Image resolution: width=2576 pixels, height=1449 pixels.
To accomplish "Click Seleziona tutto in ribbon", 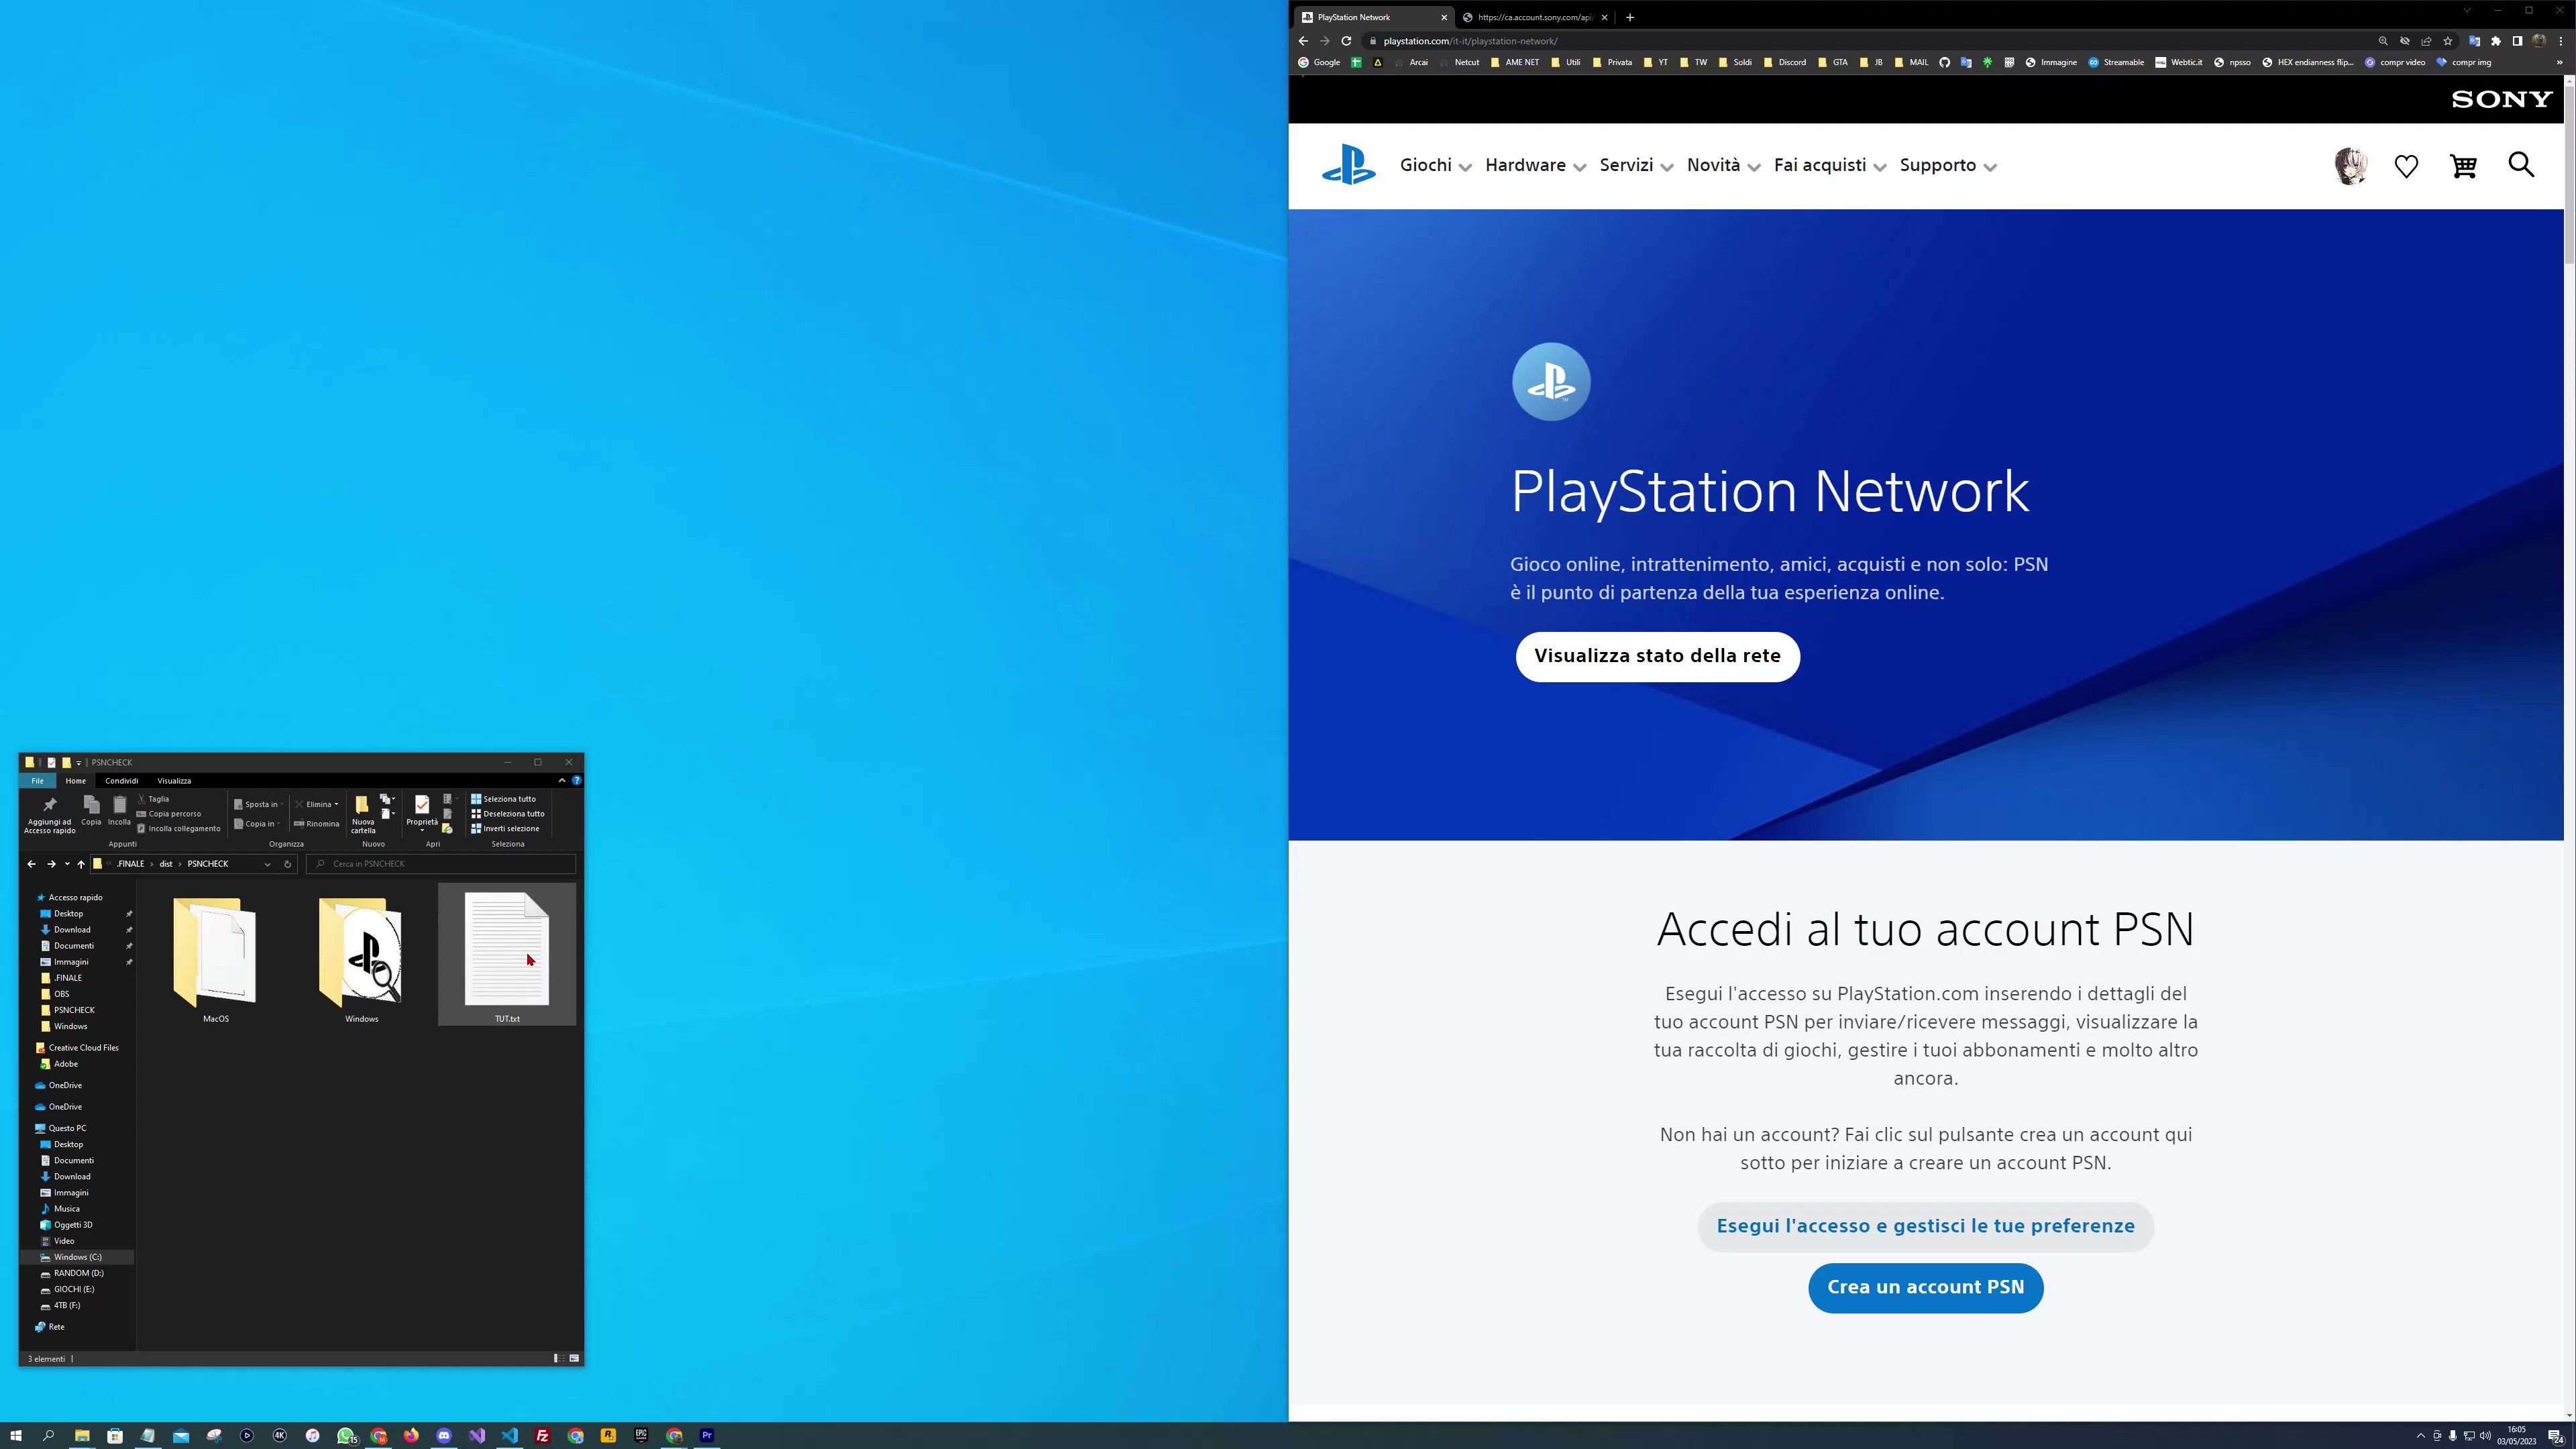I will [504, 799].
